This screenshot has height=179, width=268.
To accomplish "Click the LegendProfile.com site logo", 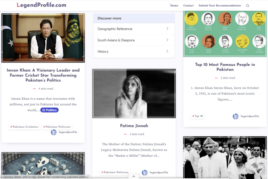I will click(x=42, y=5).
